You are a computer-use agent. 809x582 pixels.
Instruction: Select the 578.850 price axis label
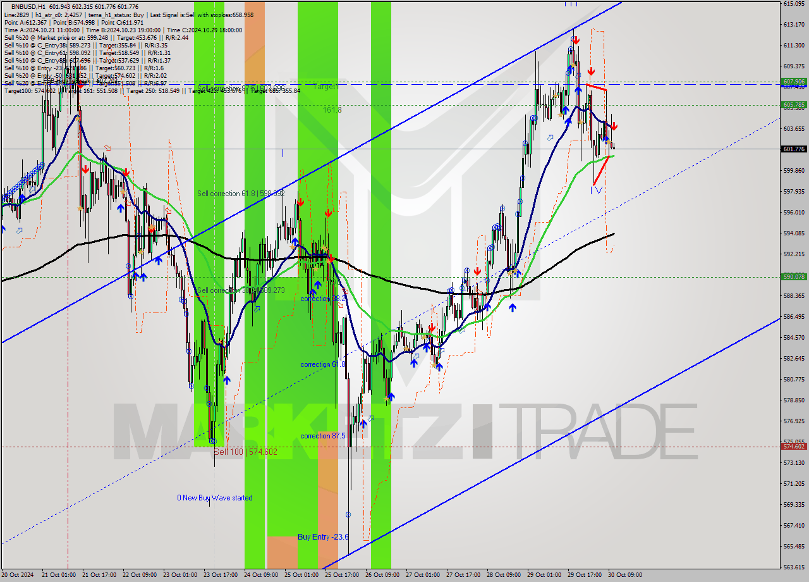[793, 400]
